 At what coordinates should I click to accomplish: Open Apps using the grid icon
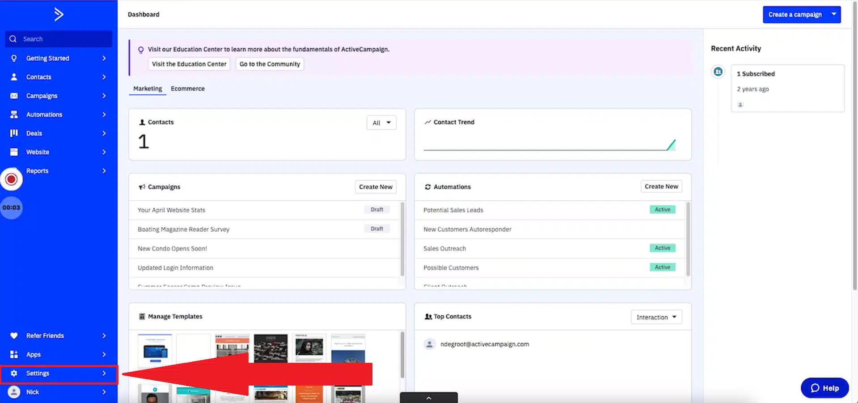(x=14, y=354)
